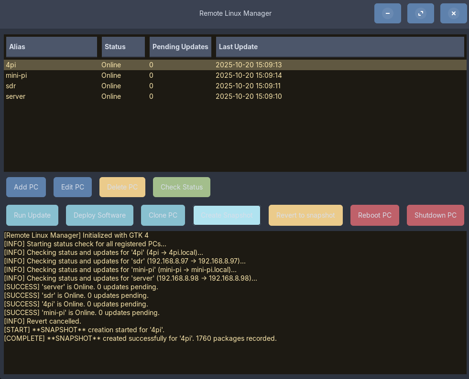Image resolution: width=469 pixels, height=379 pixels.
Task: Close the Remote Linux Manager window
Action: click(453, 13)
